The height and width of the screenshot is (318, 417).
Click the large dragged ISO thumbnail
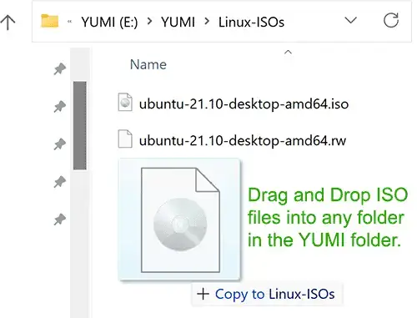coord(179,220)
